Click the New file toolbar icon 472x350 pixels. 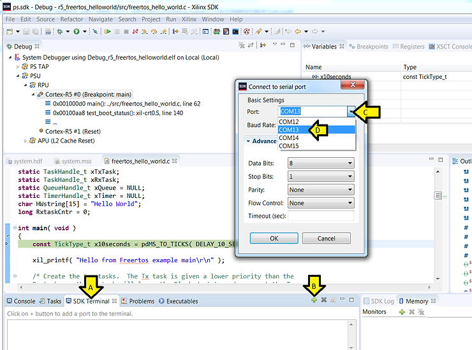coord(10,31)
